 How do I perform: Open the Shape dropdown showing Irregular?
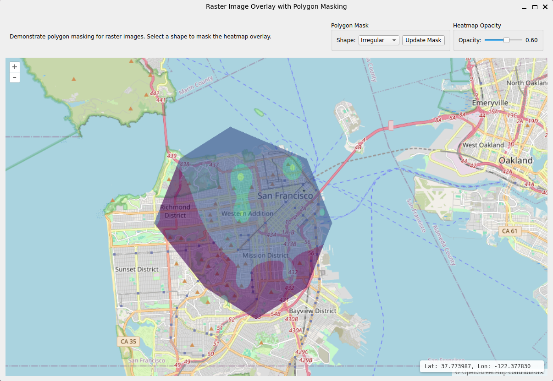(379, 40)
